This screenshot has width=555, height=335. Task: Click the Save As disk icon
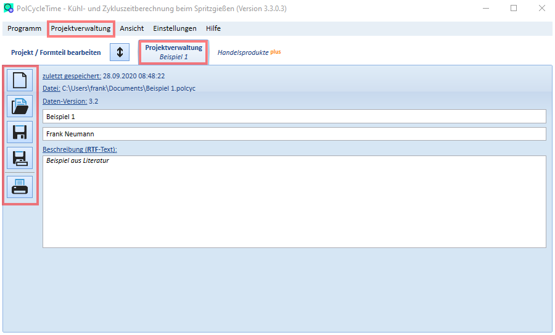pyautogui.click(x=20, y=158)
